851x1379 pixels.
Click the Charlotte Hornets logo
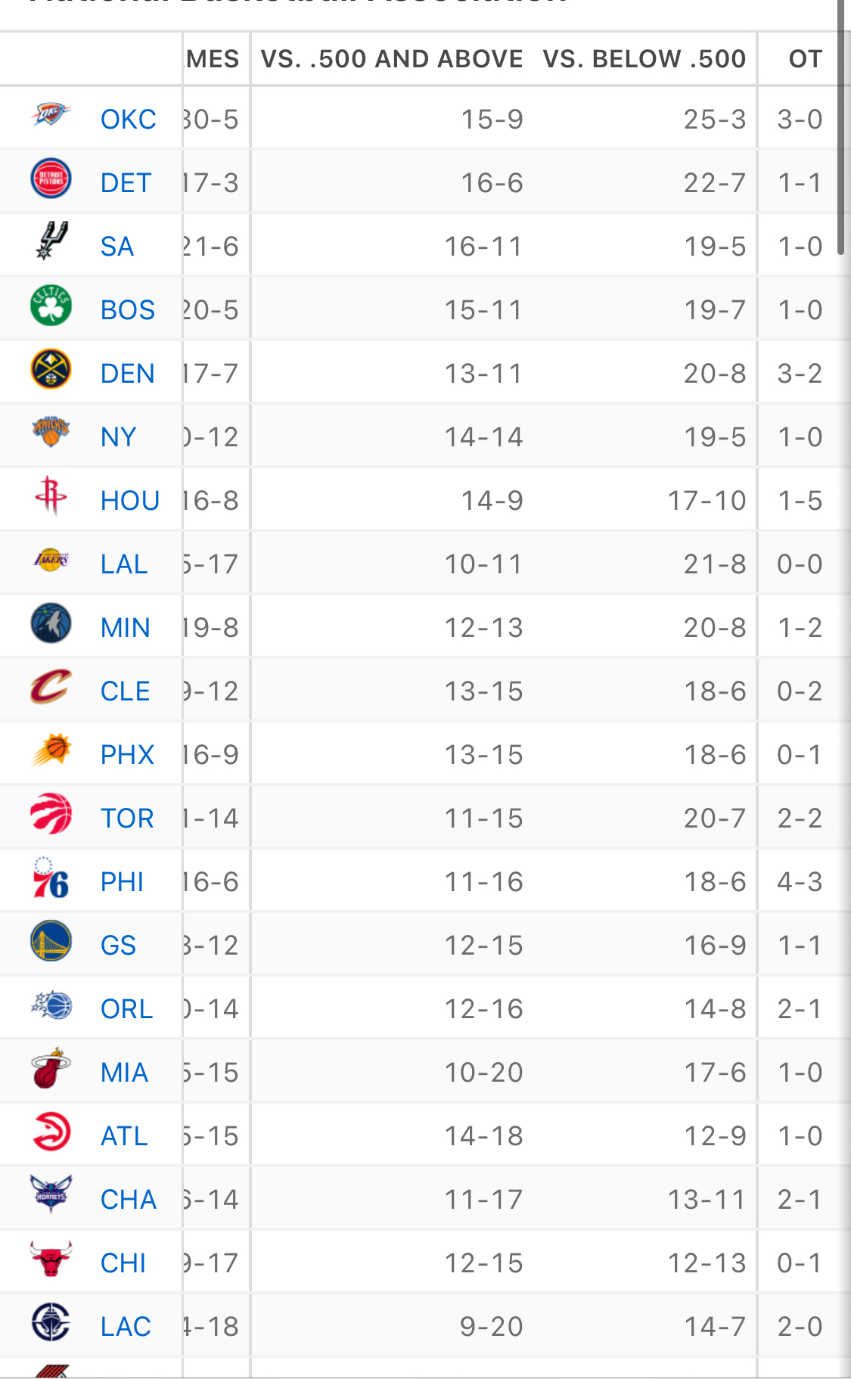tap(51, 1195)
